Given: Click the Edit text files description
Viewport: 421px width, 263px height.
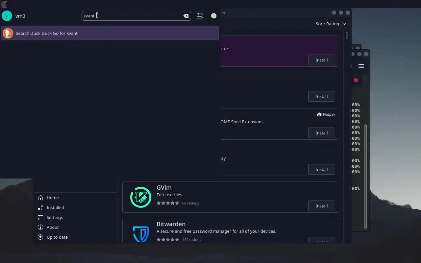Looking at the screenshot, I should [169, 195].
